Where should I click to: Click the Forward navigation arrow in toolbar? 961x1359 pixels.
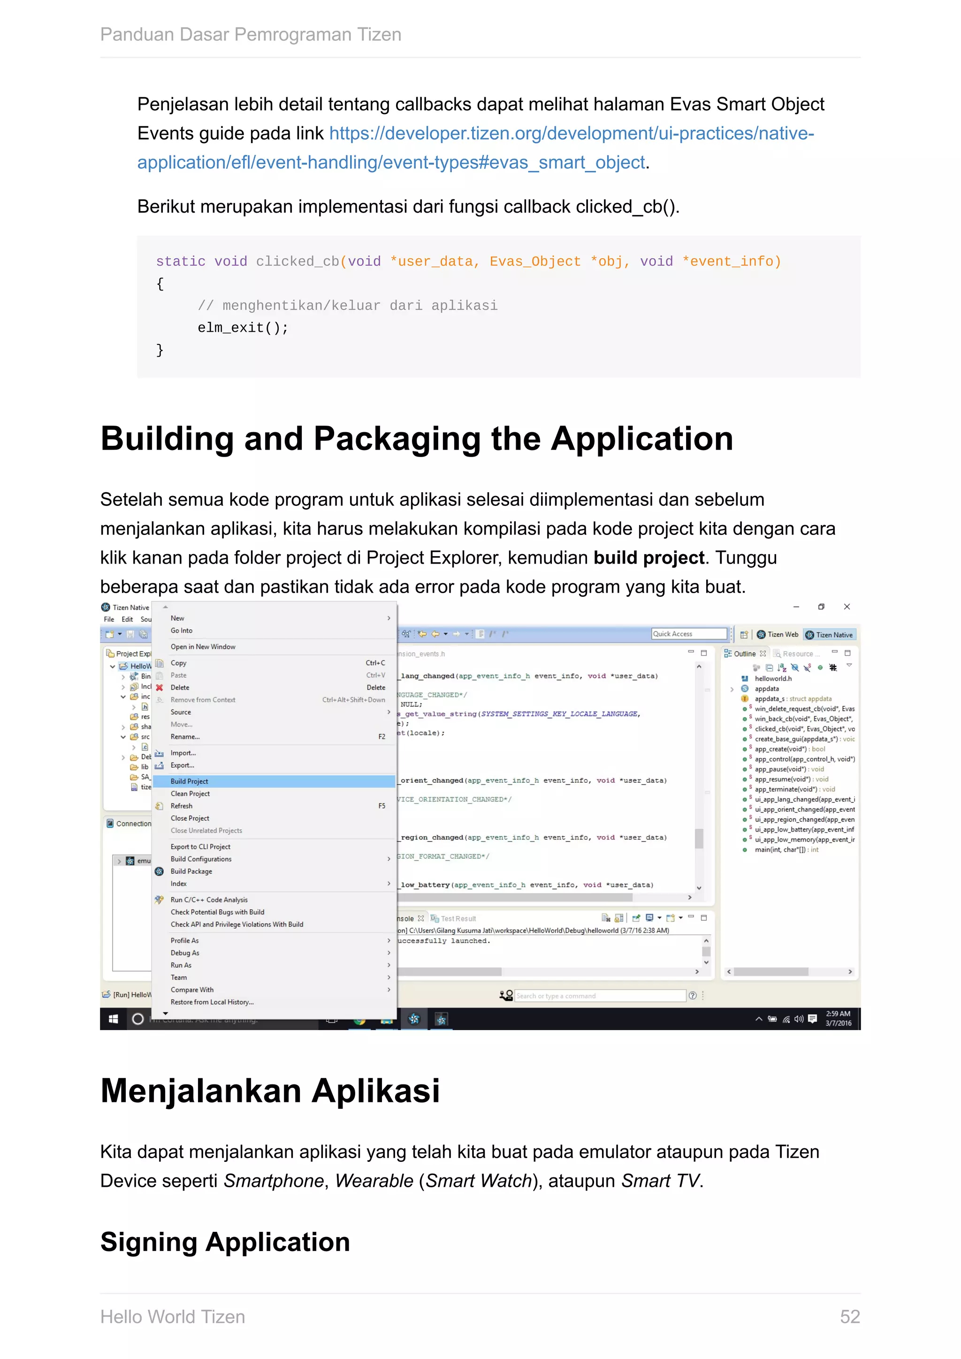tap(456, 634)
